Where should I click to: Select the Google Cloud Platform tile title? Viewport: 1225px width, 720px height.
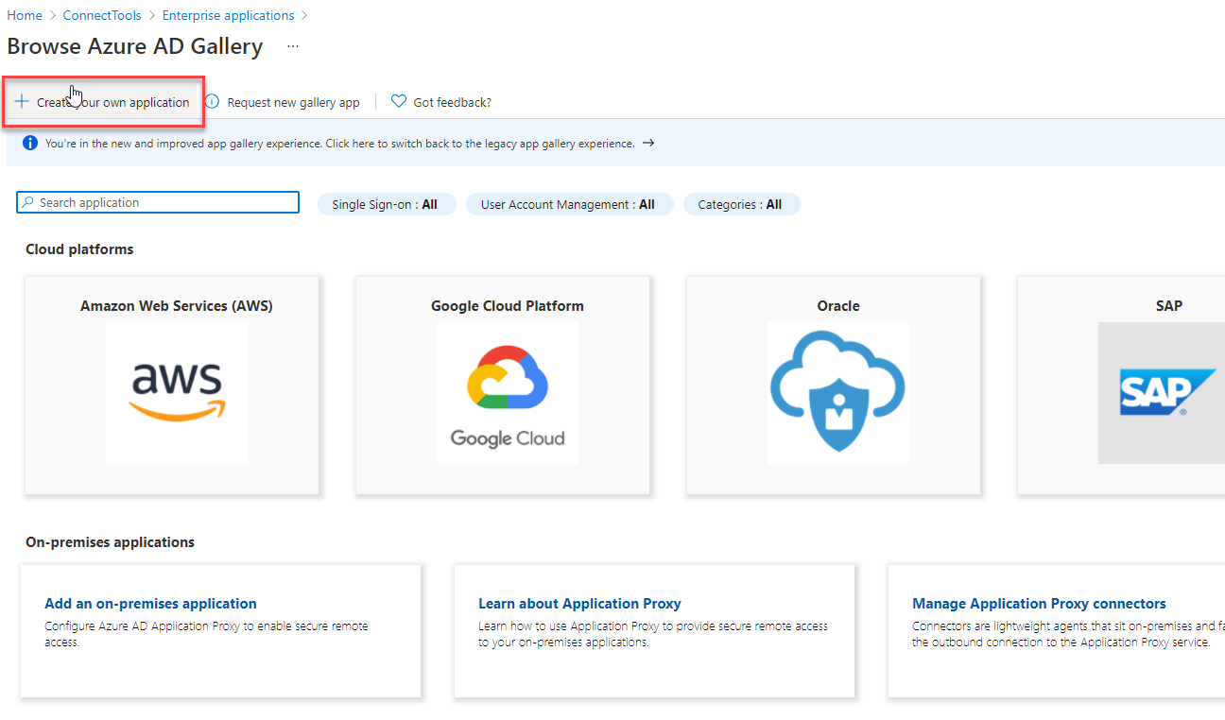pos(508,306)
